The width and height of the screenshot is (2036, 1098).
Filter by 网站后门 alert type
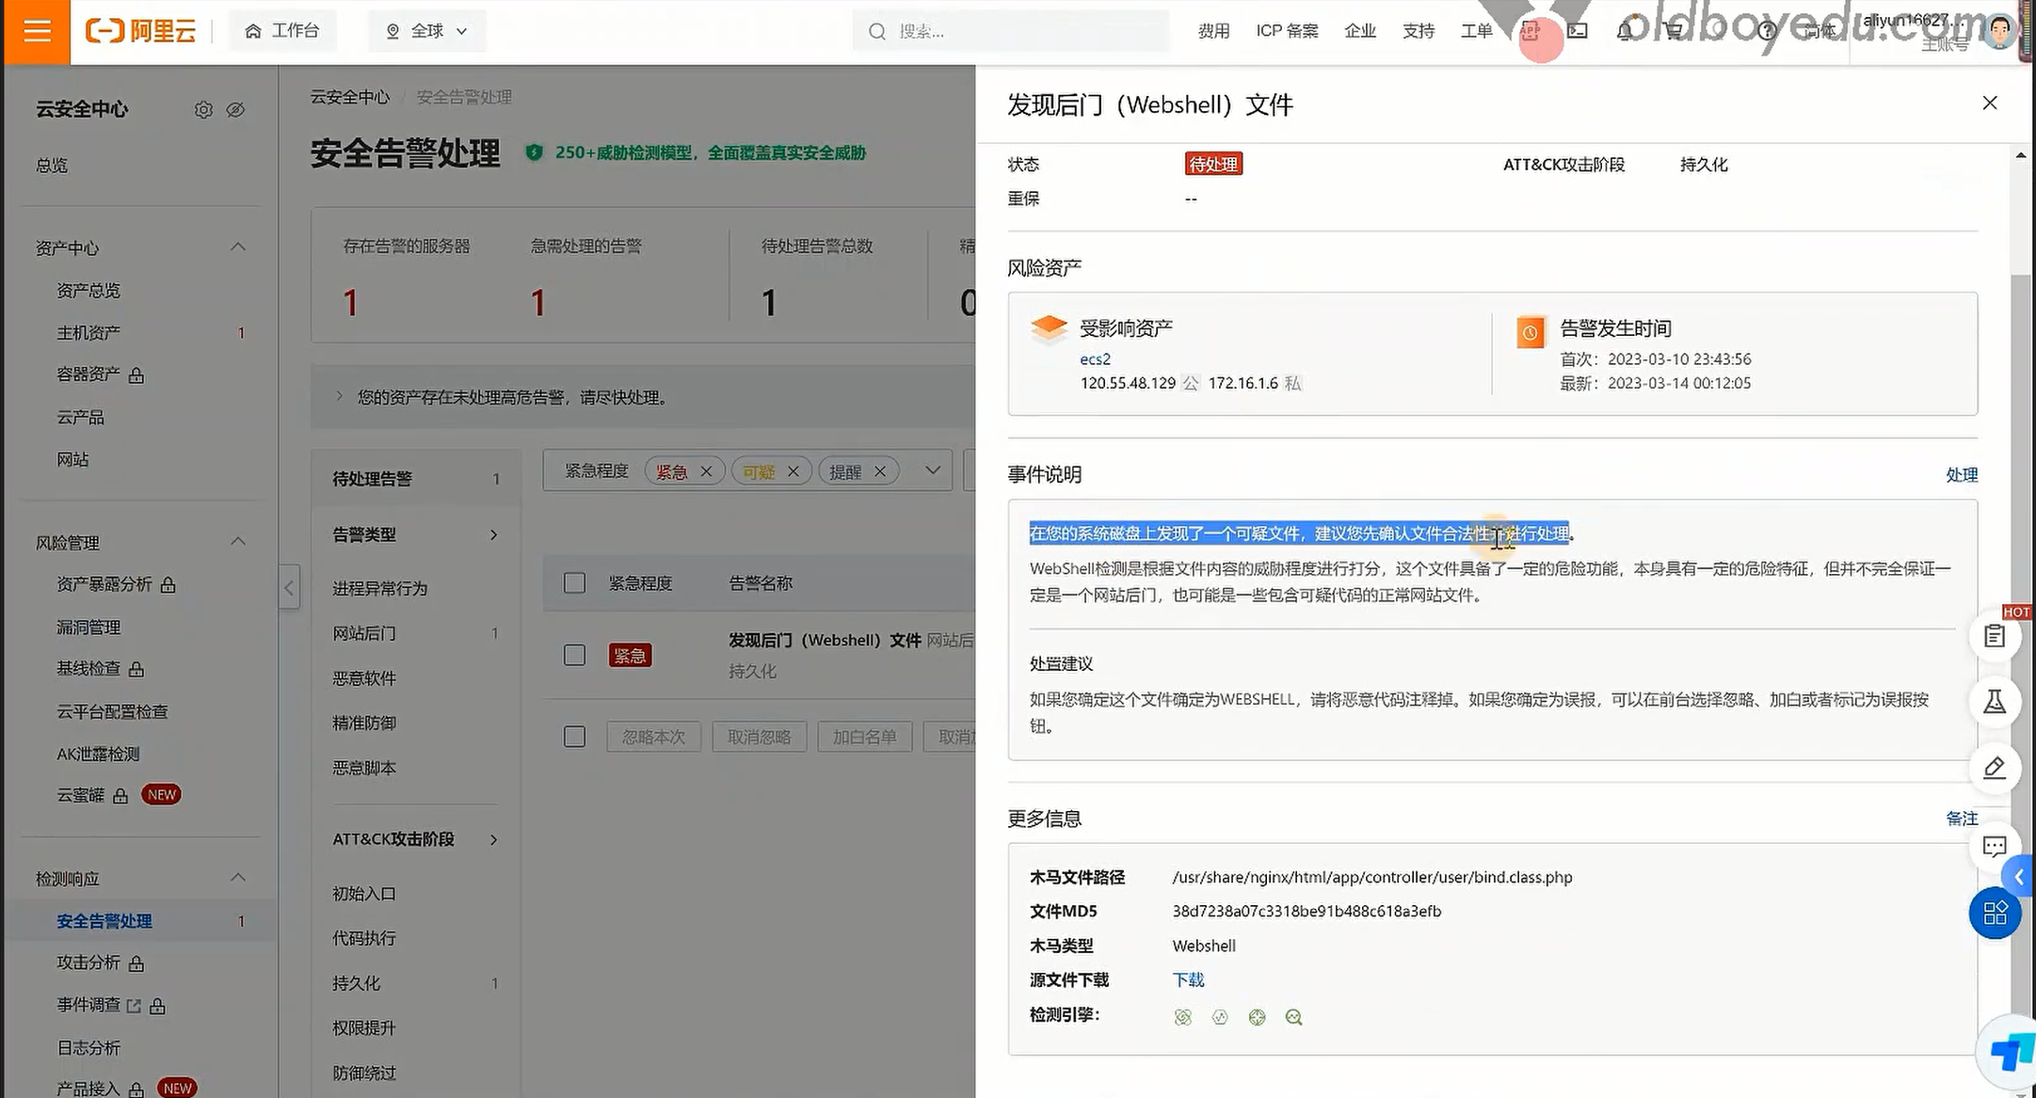[x=364, y=633]
